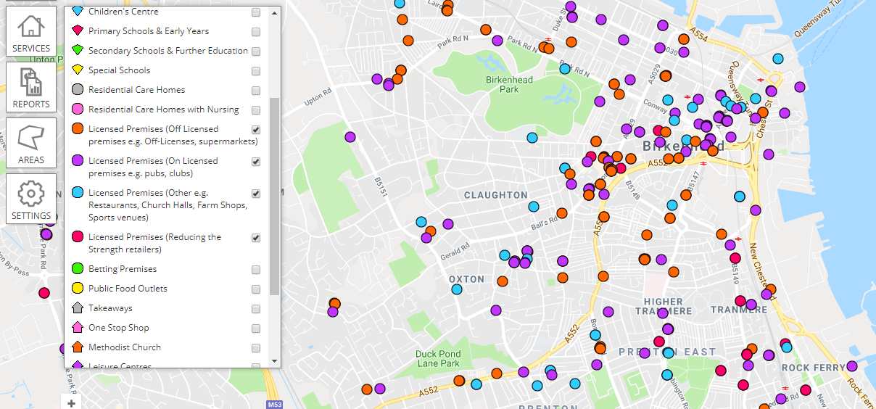The height and width of the screenshot is (409, 876).
Task: Enable the Betting Premises checkbox
Action: 256,270
